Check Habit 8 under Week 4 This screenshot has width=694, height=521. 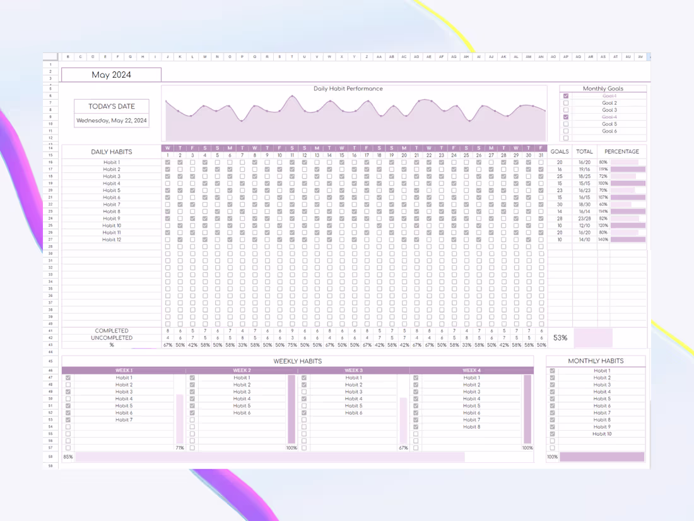[416, 427]
